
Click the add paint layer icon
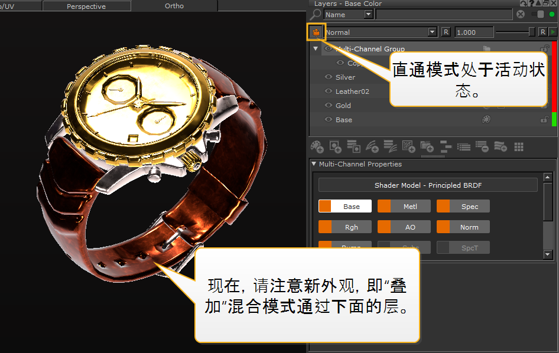[317, 146]
